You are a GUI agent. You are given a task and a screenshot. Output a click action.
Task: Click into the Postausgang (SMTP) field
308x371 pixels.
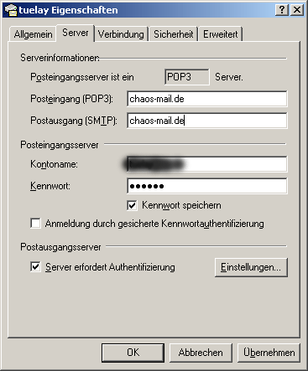coord(207,121)
